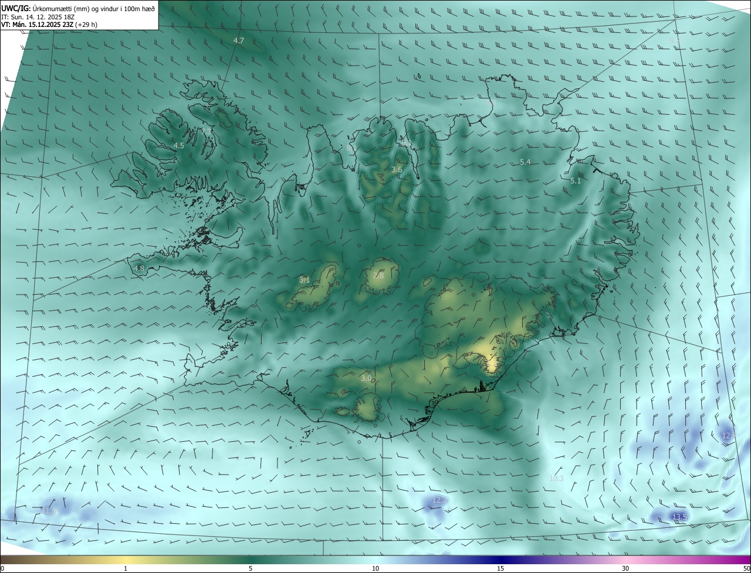Click the 5.1 value near east coast

pos(576,181)
